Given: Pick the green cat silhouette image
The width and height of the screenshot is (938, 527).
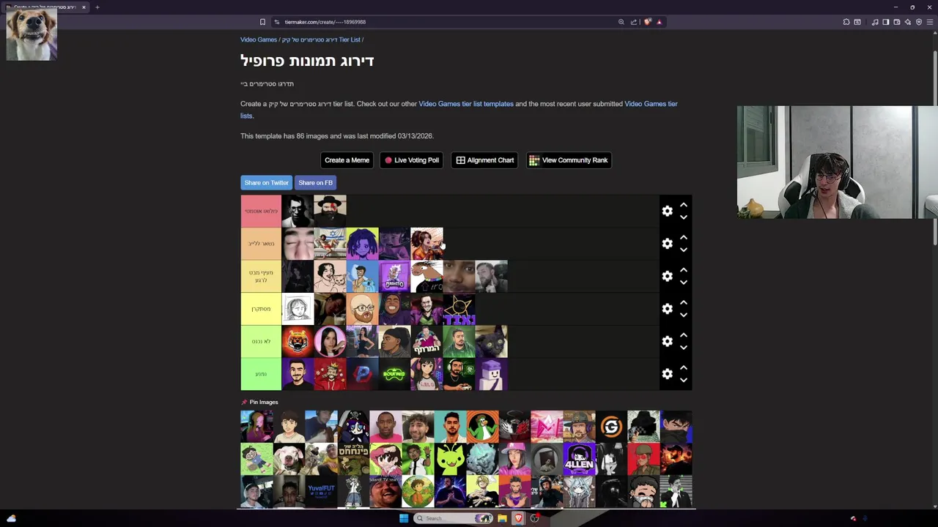Looking at the screenshot, I should [x=450, y=459].
